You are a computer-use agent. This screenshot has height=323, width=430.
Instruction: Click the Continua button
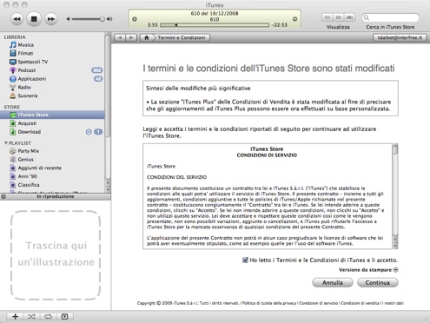coord(378,283)
